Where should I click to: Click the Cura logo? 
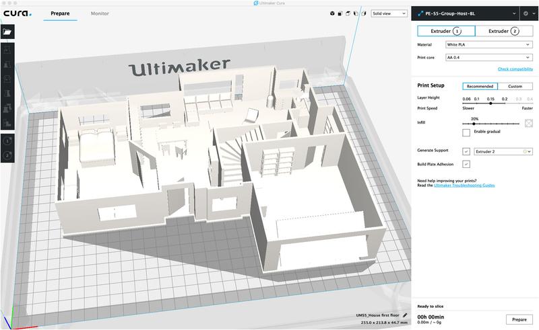tap(18, 13)
